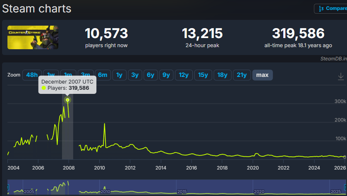Open the chart download menu icon

coord(341,76)
